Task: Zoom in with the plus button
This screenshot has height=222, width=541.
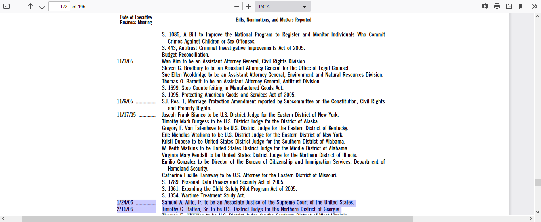Action: click(x=248, y=6)
